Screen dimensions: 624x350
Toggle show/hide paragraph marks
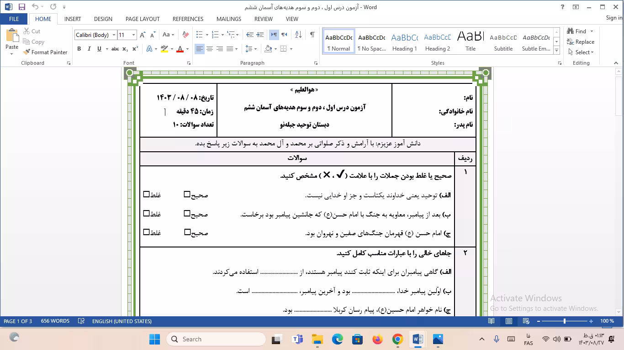[312, 35]
